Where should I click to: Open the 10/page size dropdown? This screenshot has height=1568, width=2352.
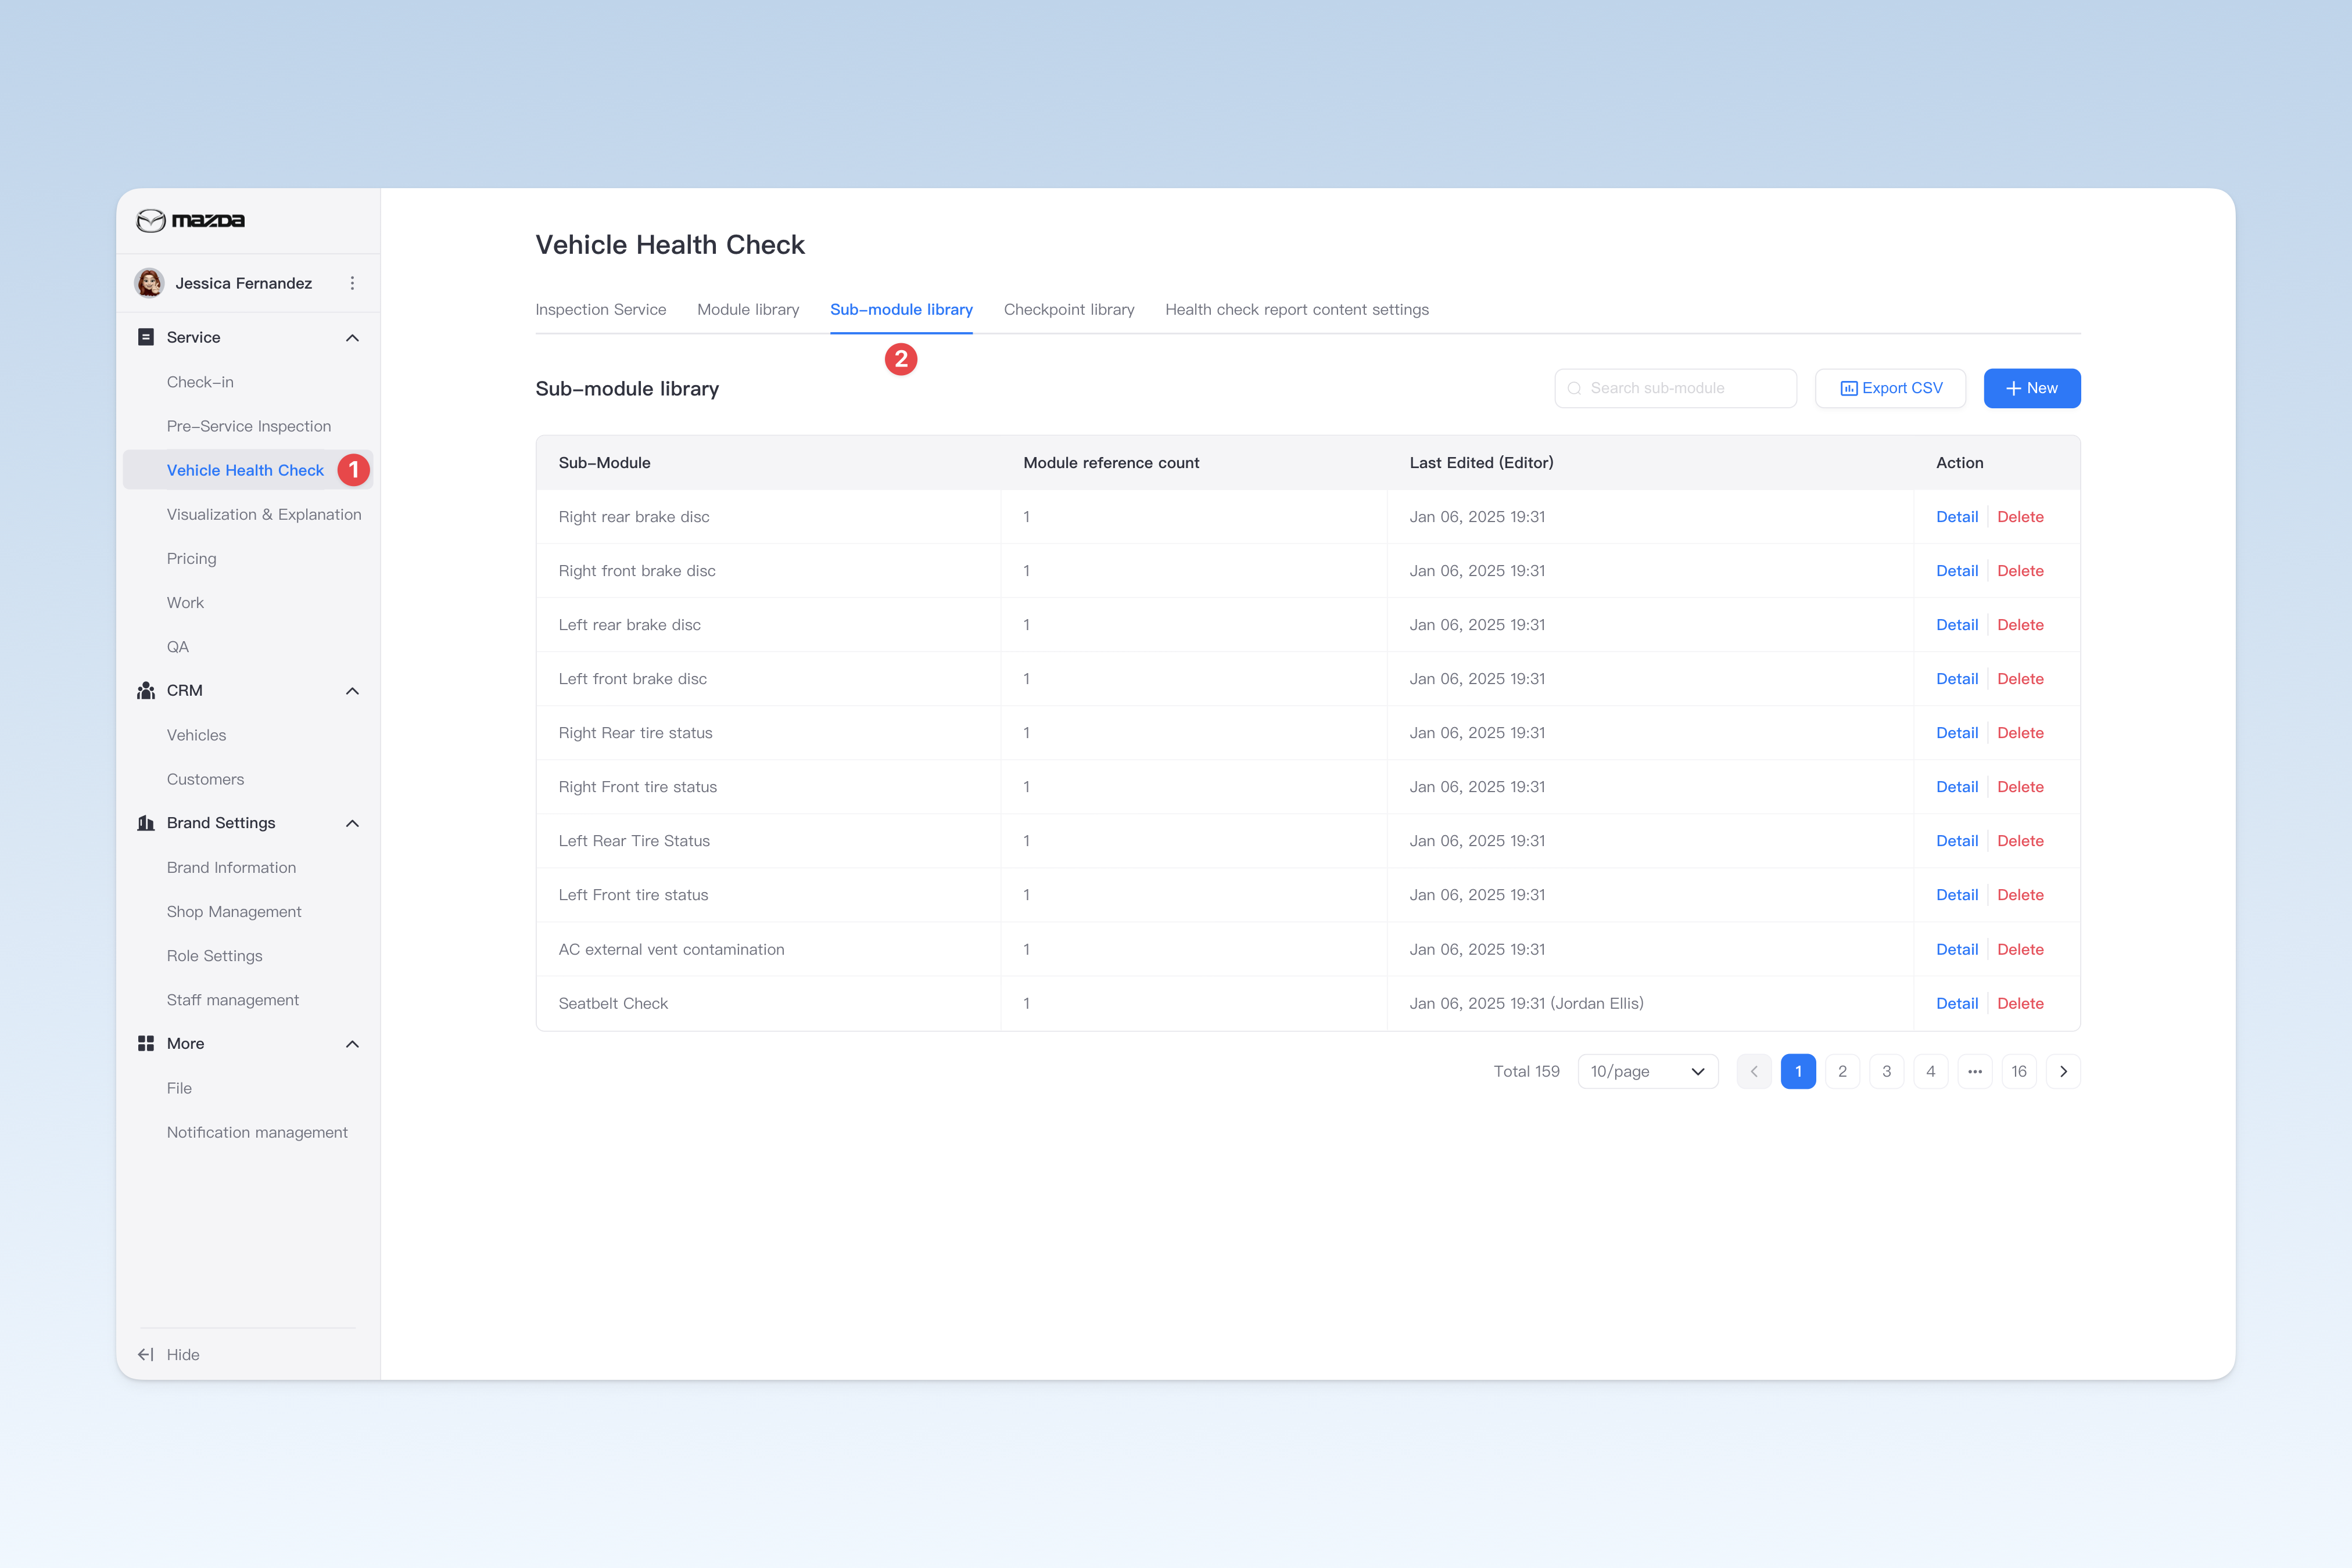tap(1648, 1071)
